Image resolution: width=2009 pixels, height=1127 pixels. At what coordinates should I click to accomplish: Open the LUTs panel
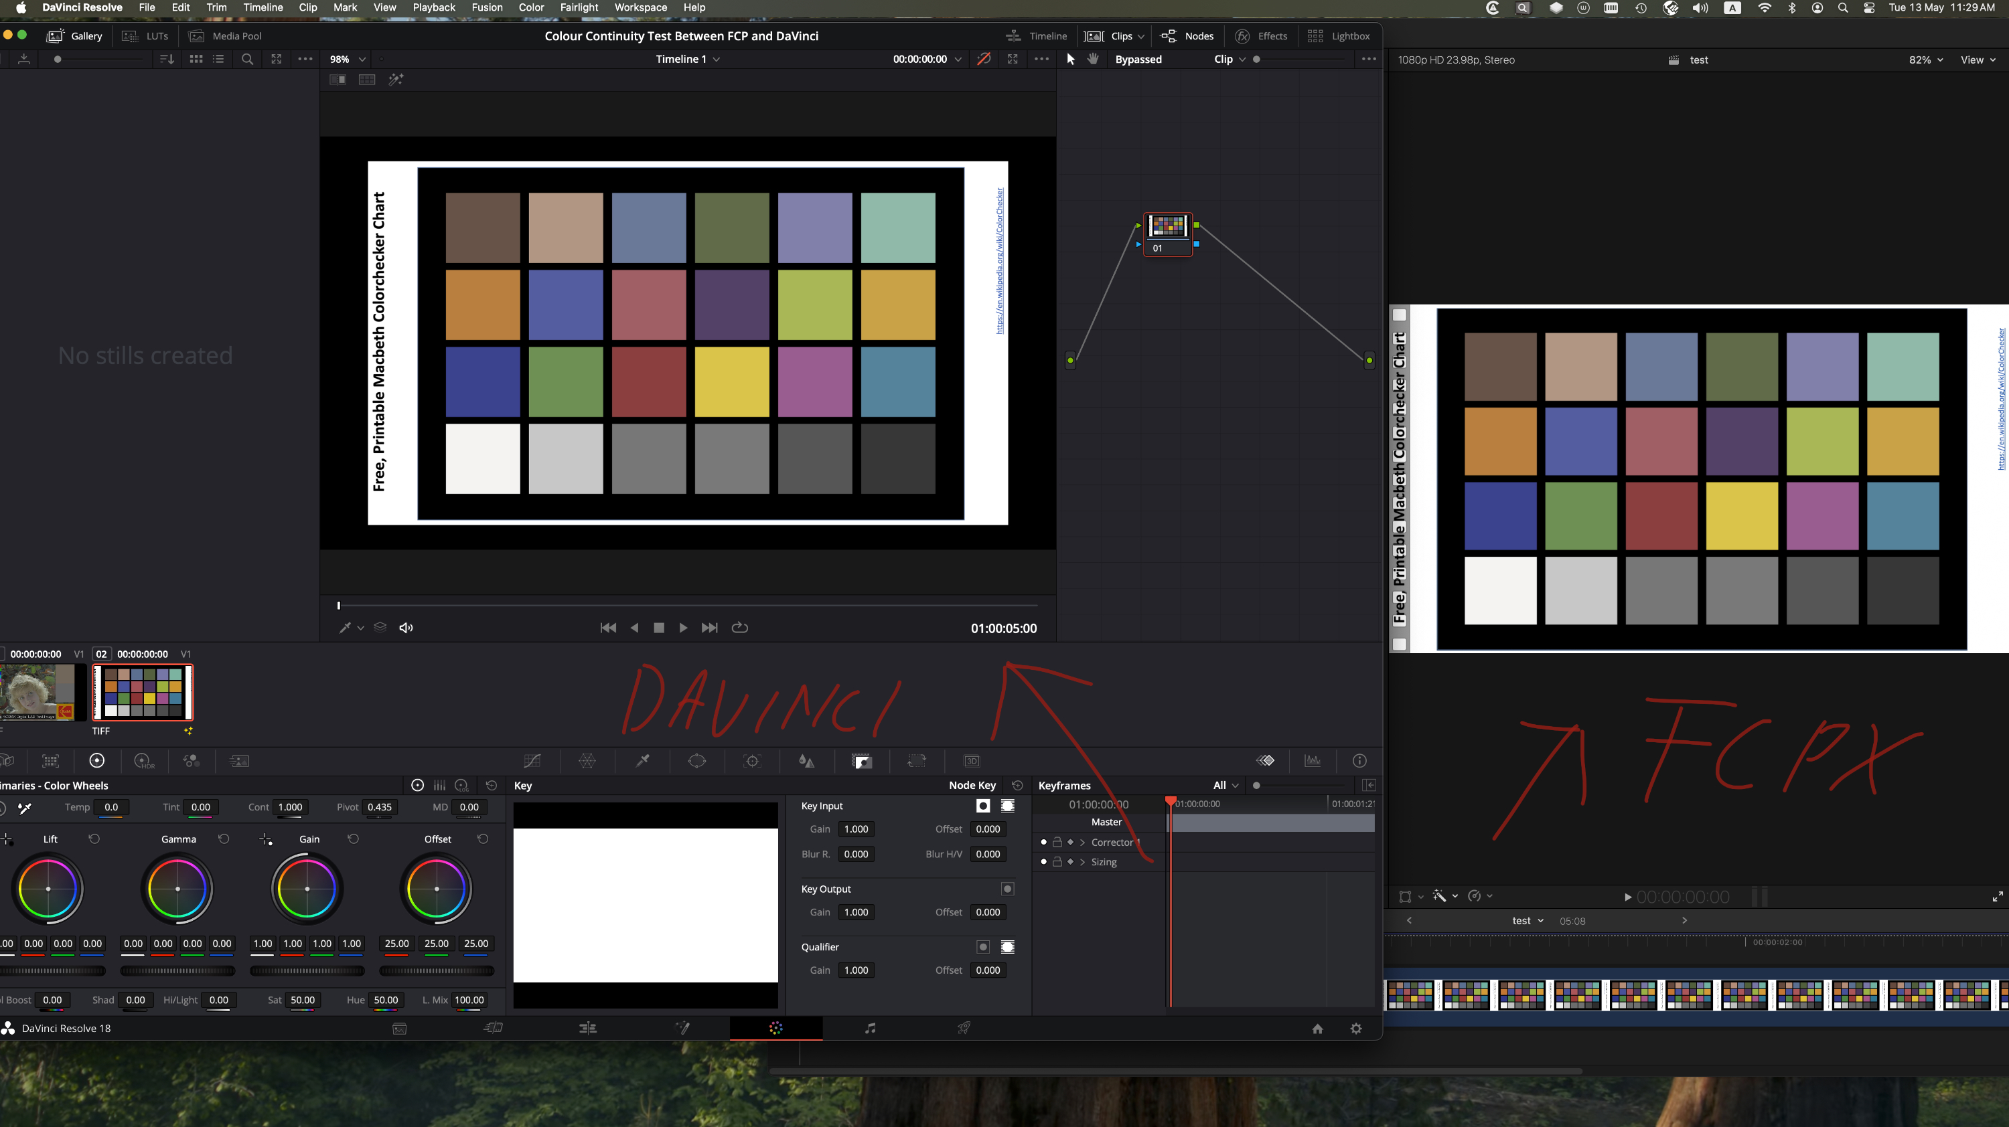(146, 37)
